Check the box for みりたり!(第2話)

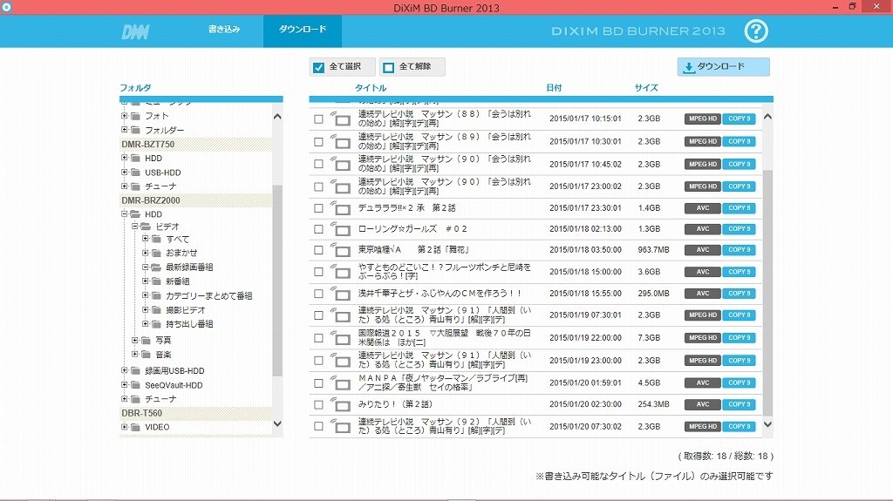coord(318,405)
